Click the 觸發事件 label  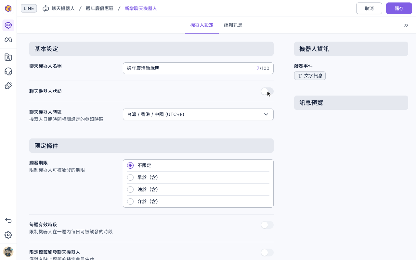tap(303, 66)
